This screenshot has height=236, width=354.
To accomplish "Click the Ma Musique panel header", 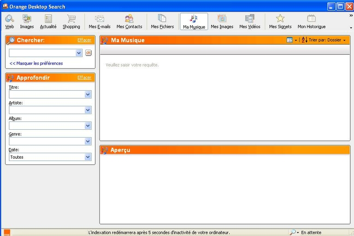I will tap(225, 40).
